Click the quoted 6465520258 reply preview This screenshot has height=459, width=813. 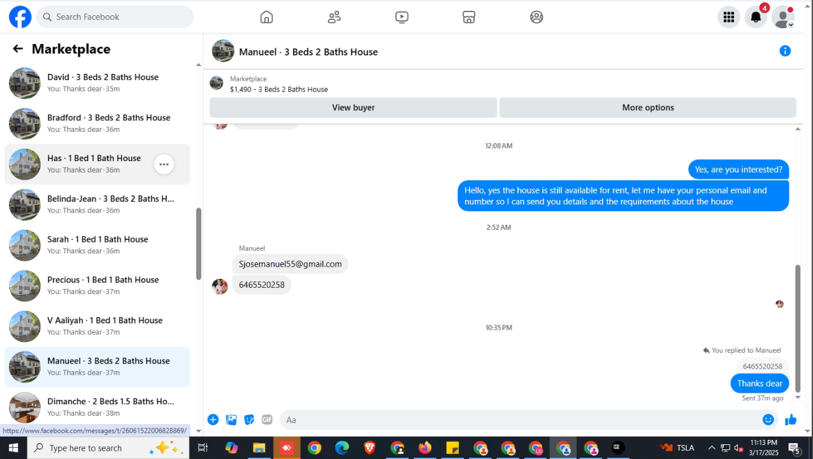coord(762,366)
